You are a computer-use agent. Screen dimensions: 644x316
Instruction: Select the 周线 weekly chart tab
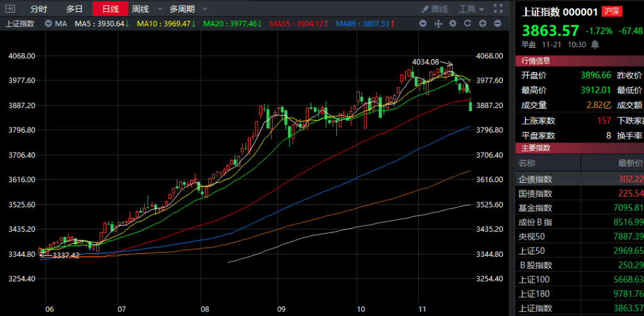[x=140, y=9]
